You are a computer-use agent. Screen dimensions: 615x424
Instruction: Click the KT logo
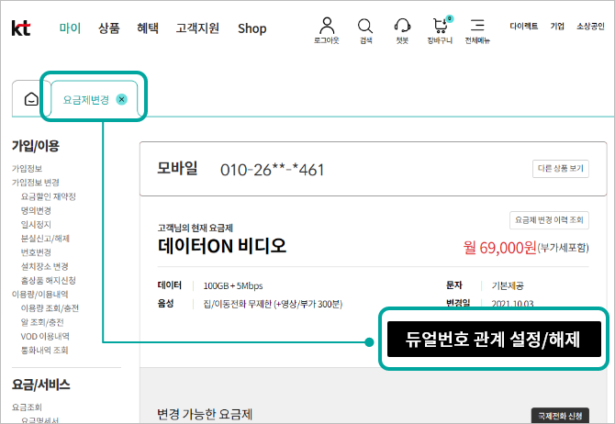pyautogui.click(x=20, y=28)
